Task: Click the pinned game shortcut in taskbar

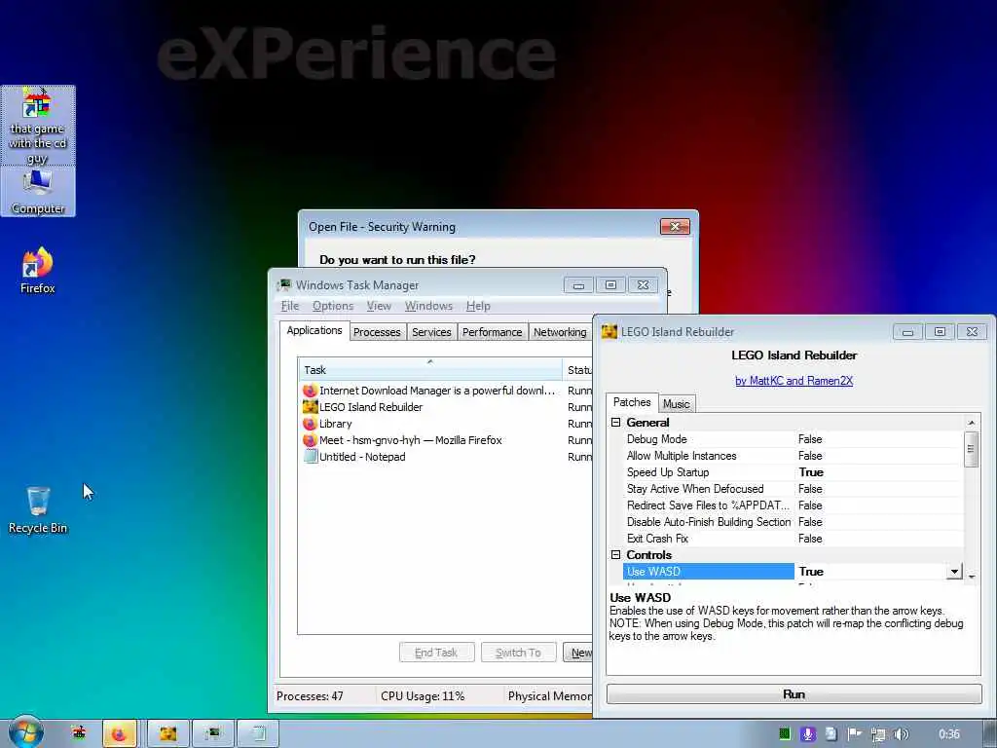Action: [78, 733]
